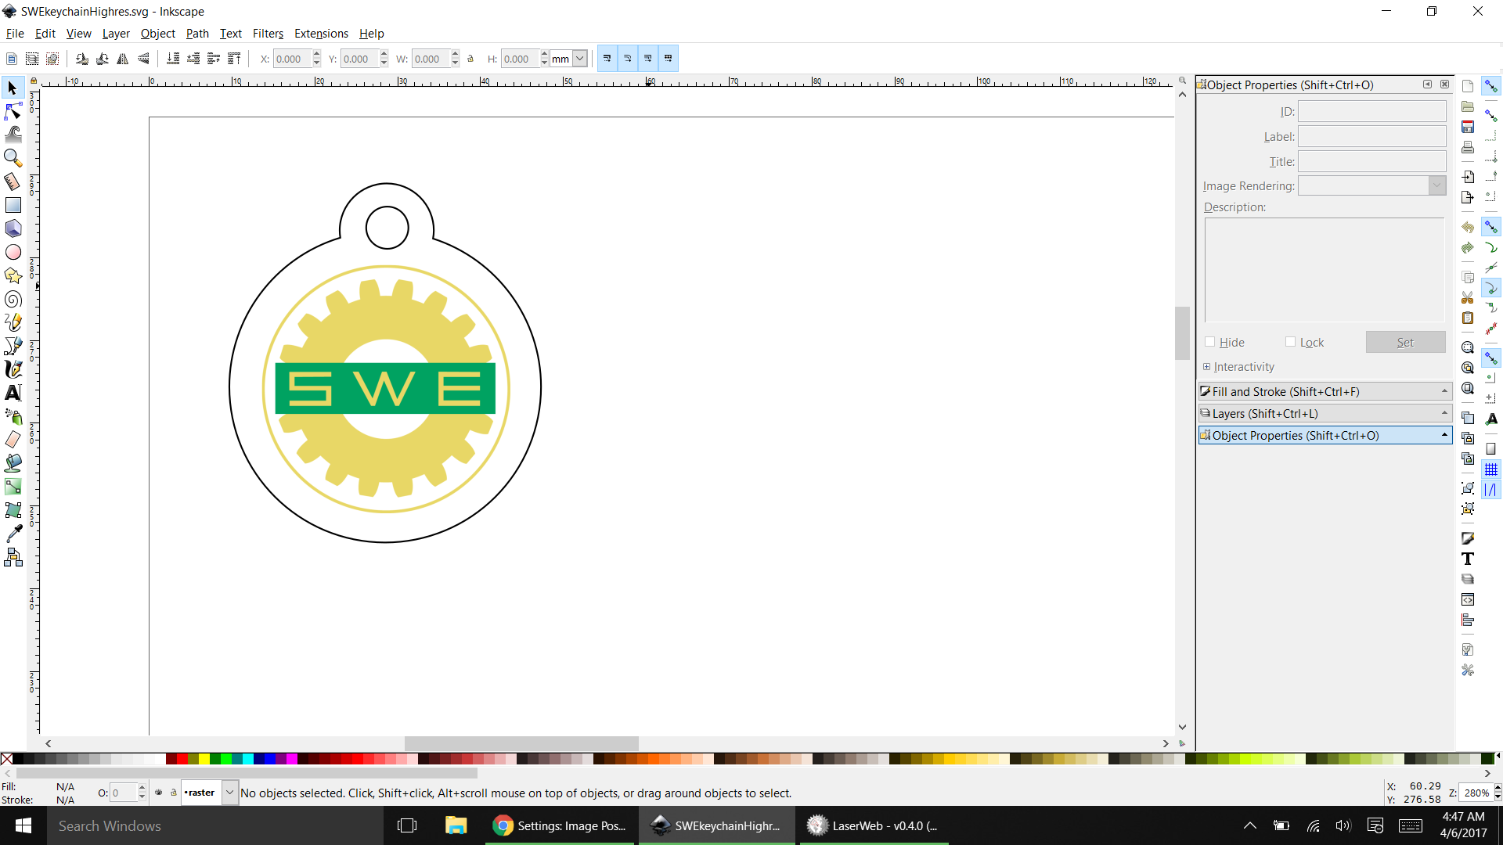This screenshot has width=1503, height=845.
Task: Open the Edit menu
Action: [45, 33]
